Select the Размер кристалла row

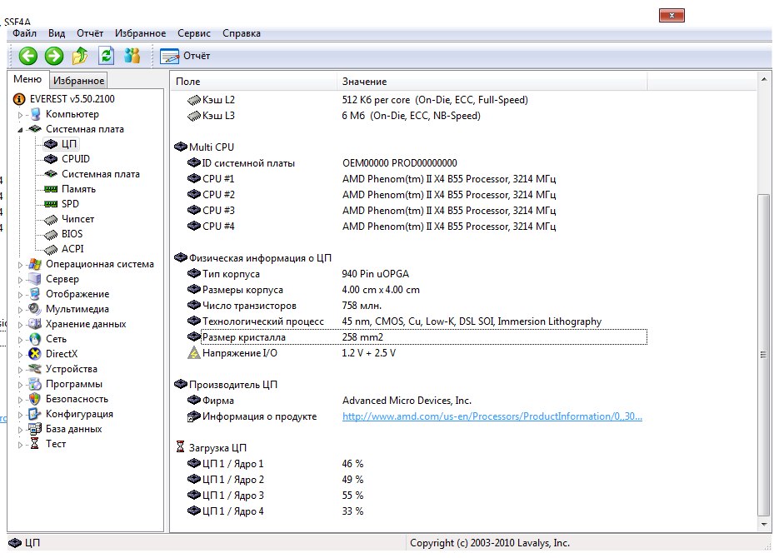click(243, 337)
